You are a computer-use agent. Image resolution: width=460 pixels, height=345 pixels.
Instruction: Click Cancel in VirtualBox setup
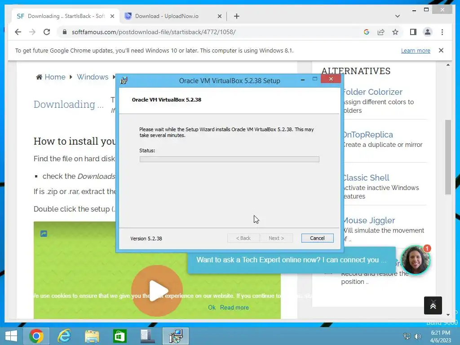tap(317, 238)
